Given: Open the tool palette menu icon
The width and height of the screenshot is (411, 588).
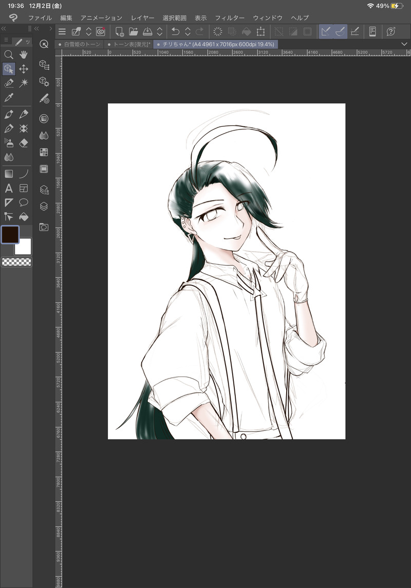Looking at the screenshot, I should (x=6, y=40).
